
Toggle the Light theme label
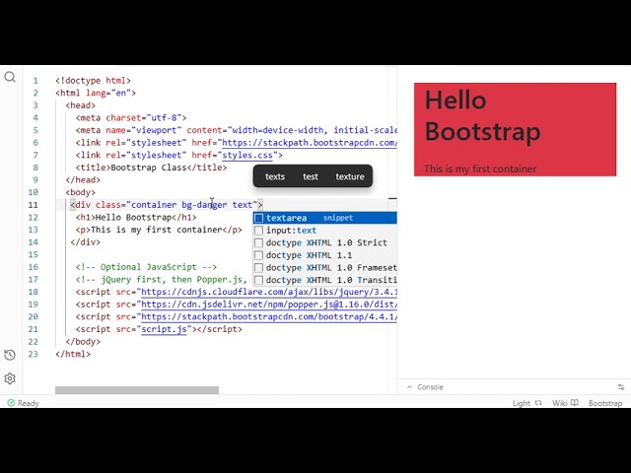click(x=522, y=403)
